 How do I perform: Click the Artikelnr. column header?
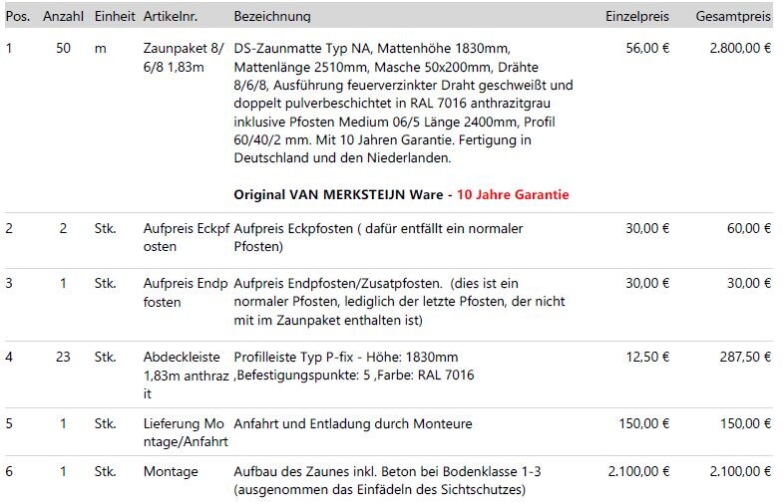(x=172, y=17)
